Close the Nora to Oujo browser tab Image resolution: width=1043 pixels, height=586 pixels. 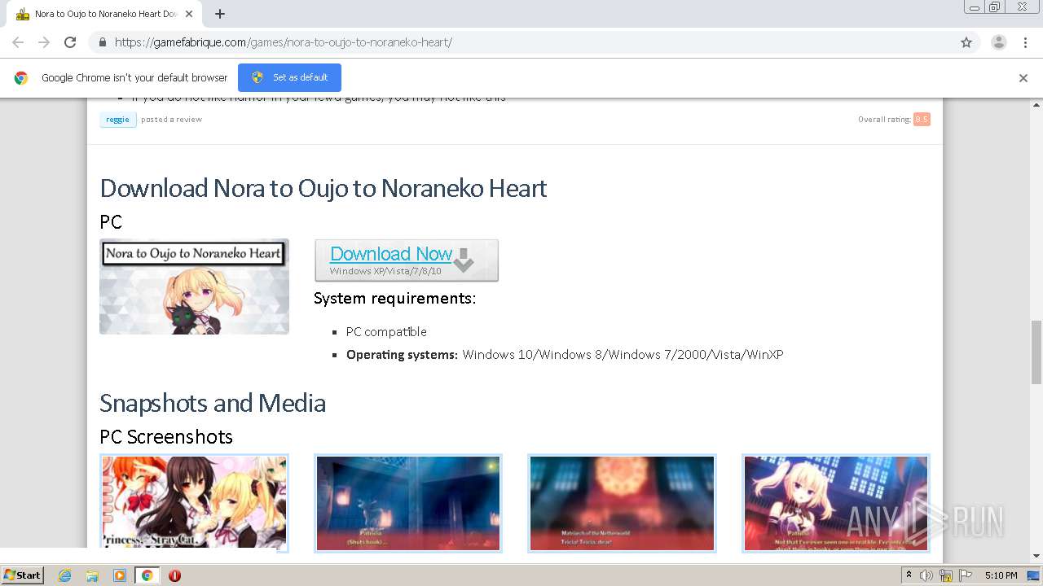click(x=189, y=14)
